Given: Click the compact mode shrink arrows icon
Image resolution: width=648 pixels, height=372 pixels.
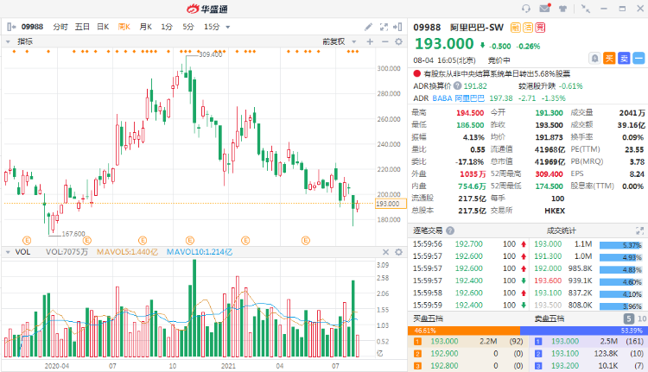Looking at the screenshot, I should pos(585,9).
